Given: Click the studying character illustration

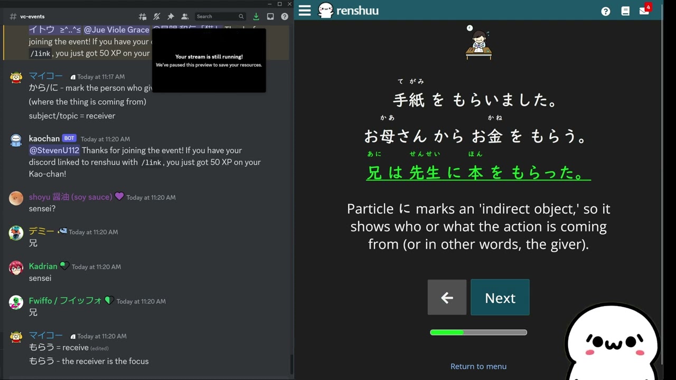Looking at the screenshot, I should (478, 42).
